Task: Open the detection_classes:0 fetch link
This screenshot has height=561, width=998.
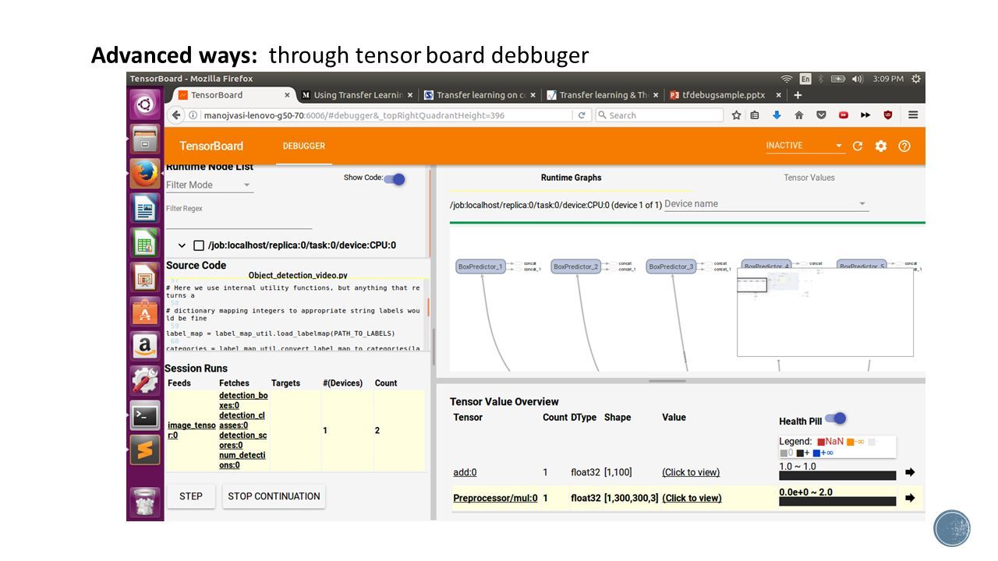Action: tap(242, 421)
